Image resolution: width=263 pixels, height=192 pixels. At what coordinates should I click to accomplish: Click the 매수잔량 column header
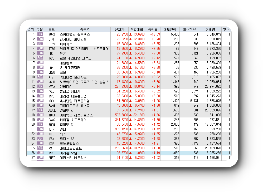pos(189,29)
